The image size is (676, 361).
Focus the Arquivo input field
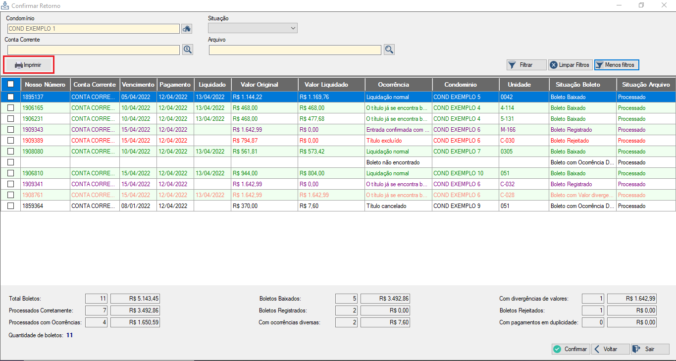pos(295,50)
